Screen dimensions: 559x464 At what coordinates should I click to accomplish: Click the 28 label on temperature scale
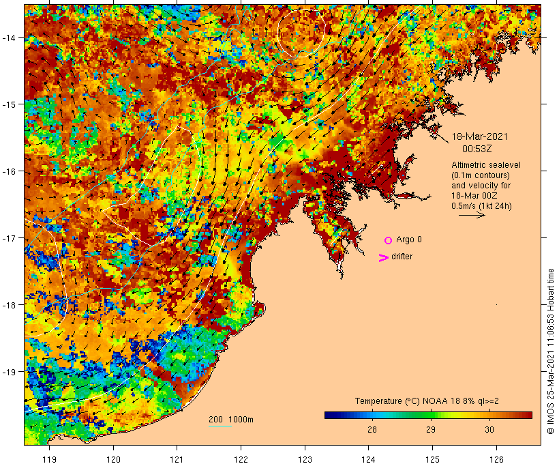click(x=372, y=429)
